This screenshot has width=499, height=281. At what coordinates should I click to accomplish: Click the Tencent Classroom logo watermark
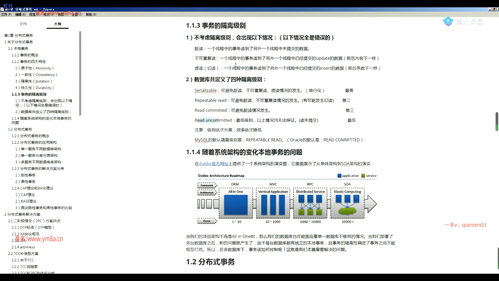[463, 22]
